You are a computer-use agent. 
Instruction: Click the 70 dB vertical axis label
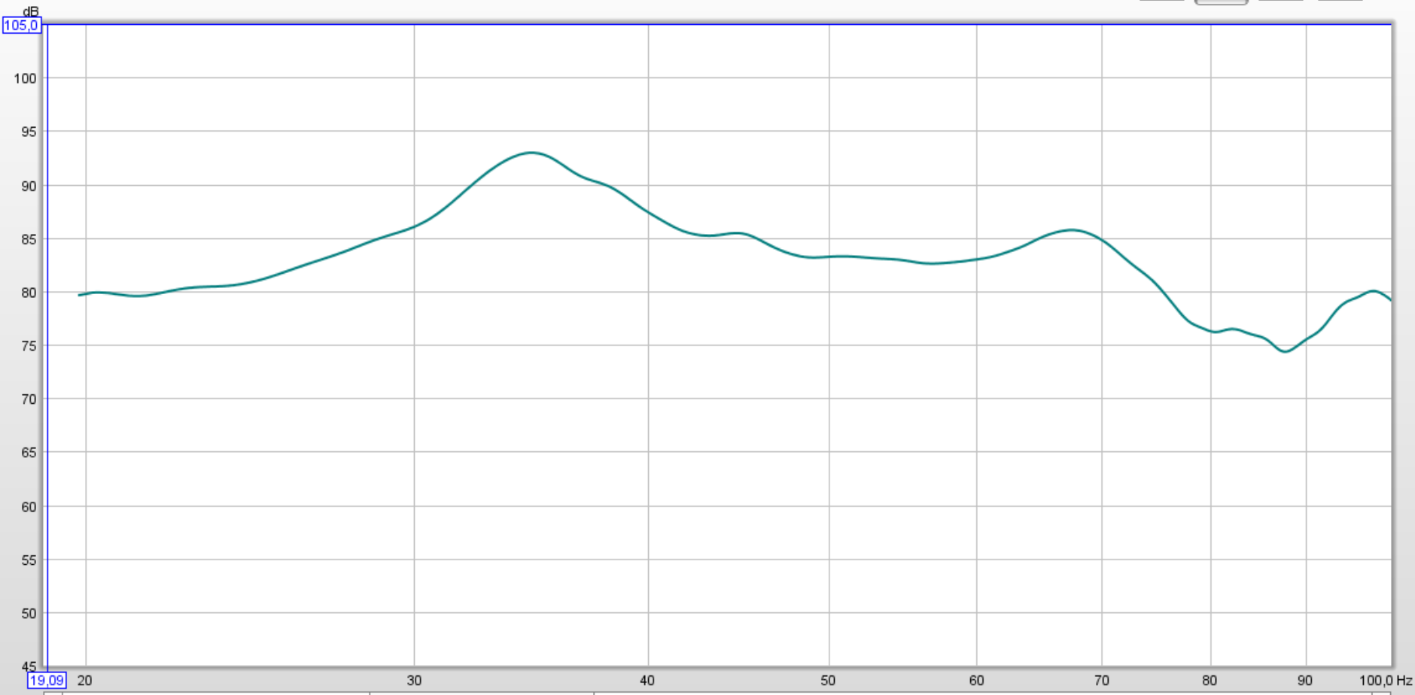click(x=28, y=399)
